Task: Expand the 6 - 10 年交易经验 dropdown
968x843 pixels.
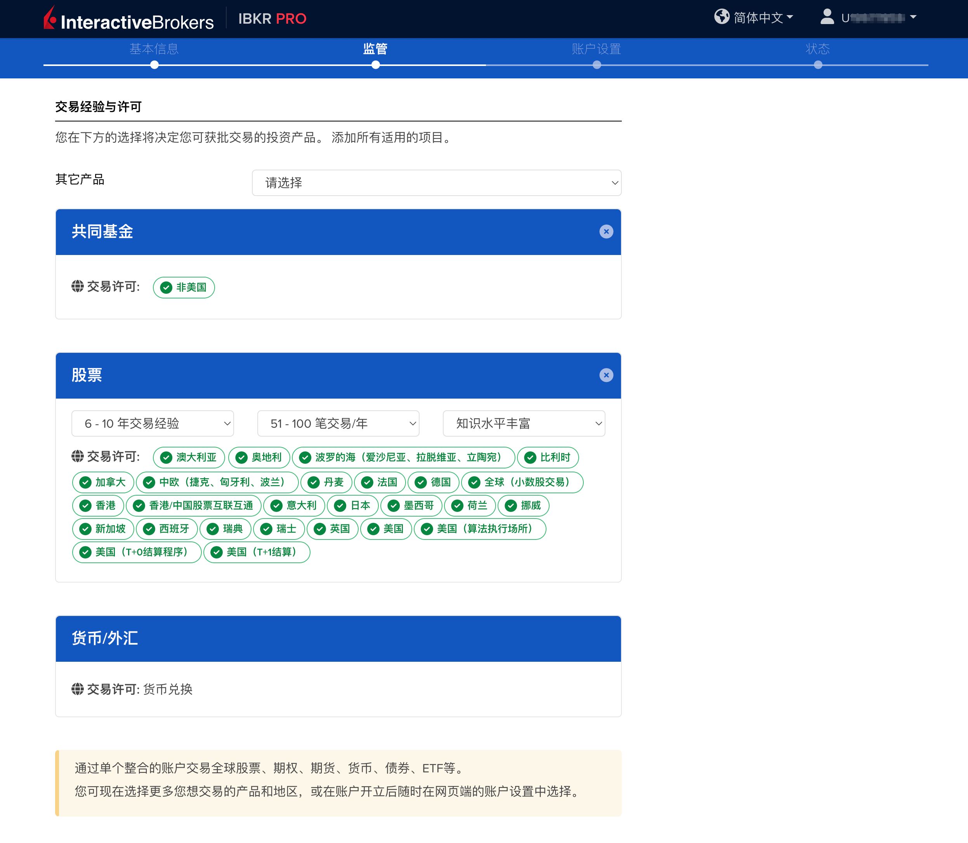Action: [153, 423]
